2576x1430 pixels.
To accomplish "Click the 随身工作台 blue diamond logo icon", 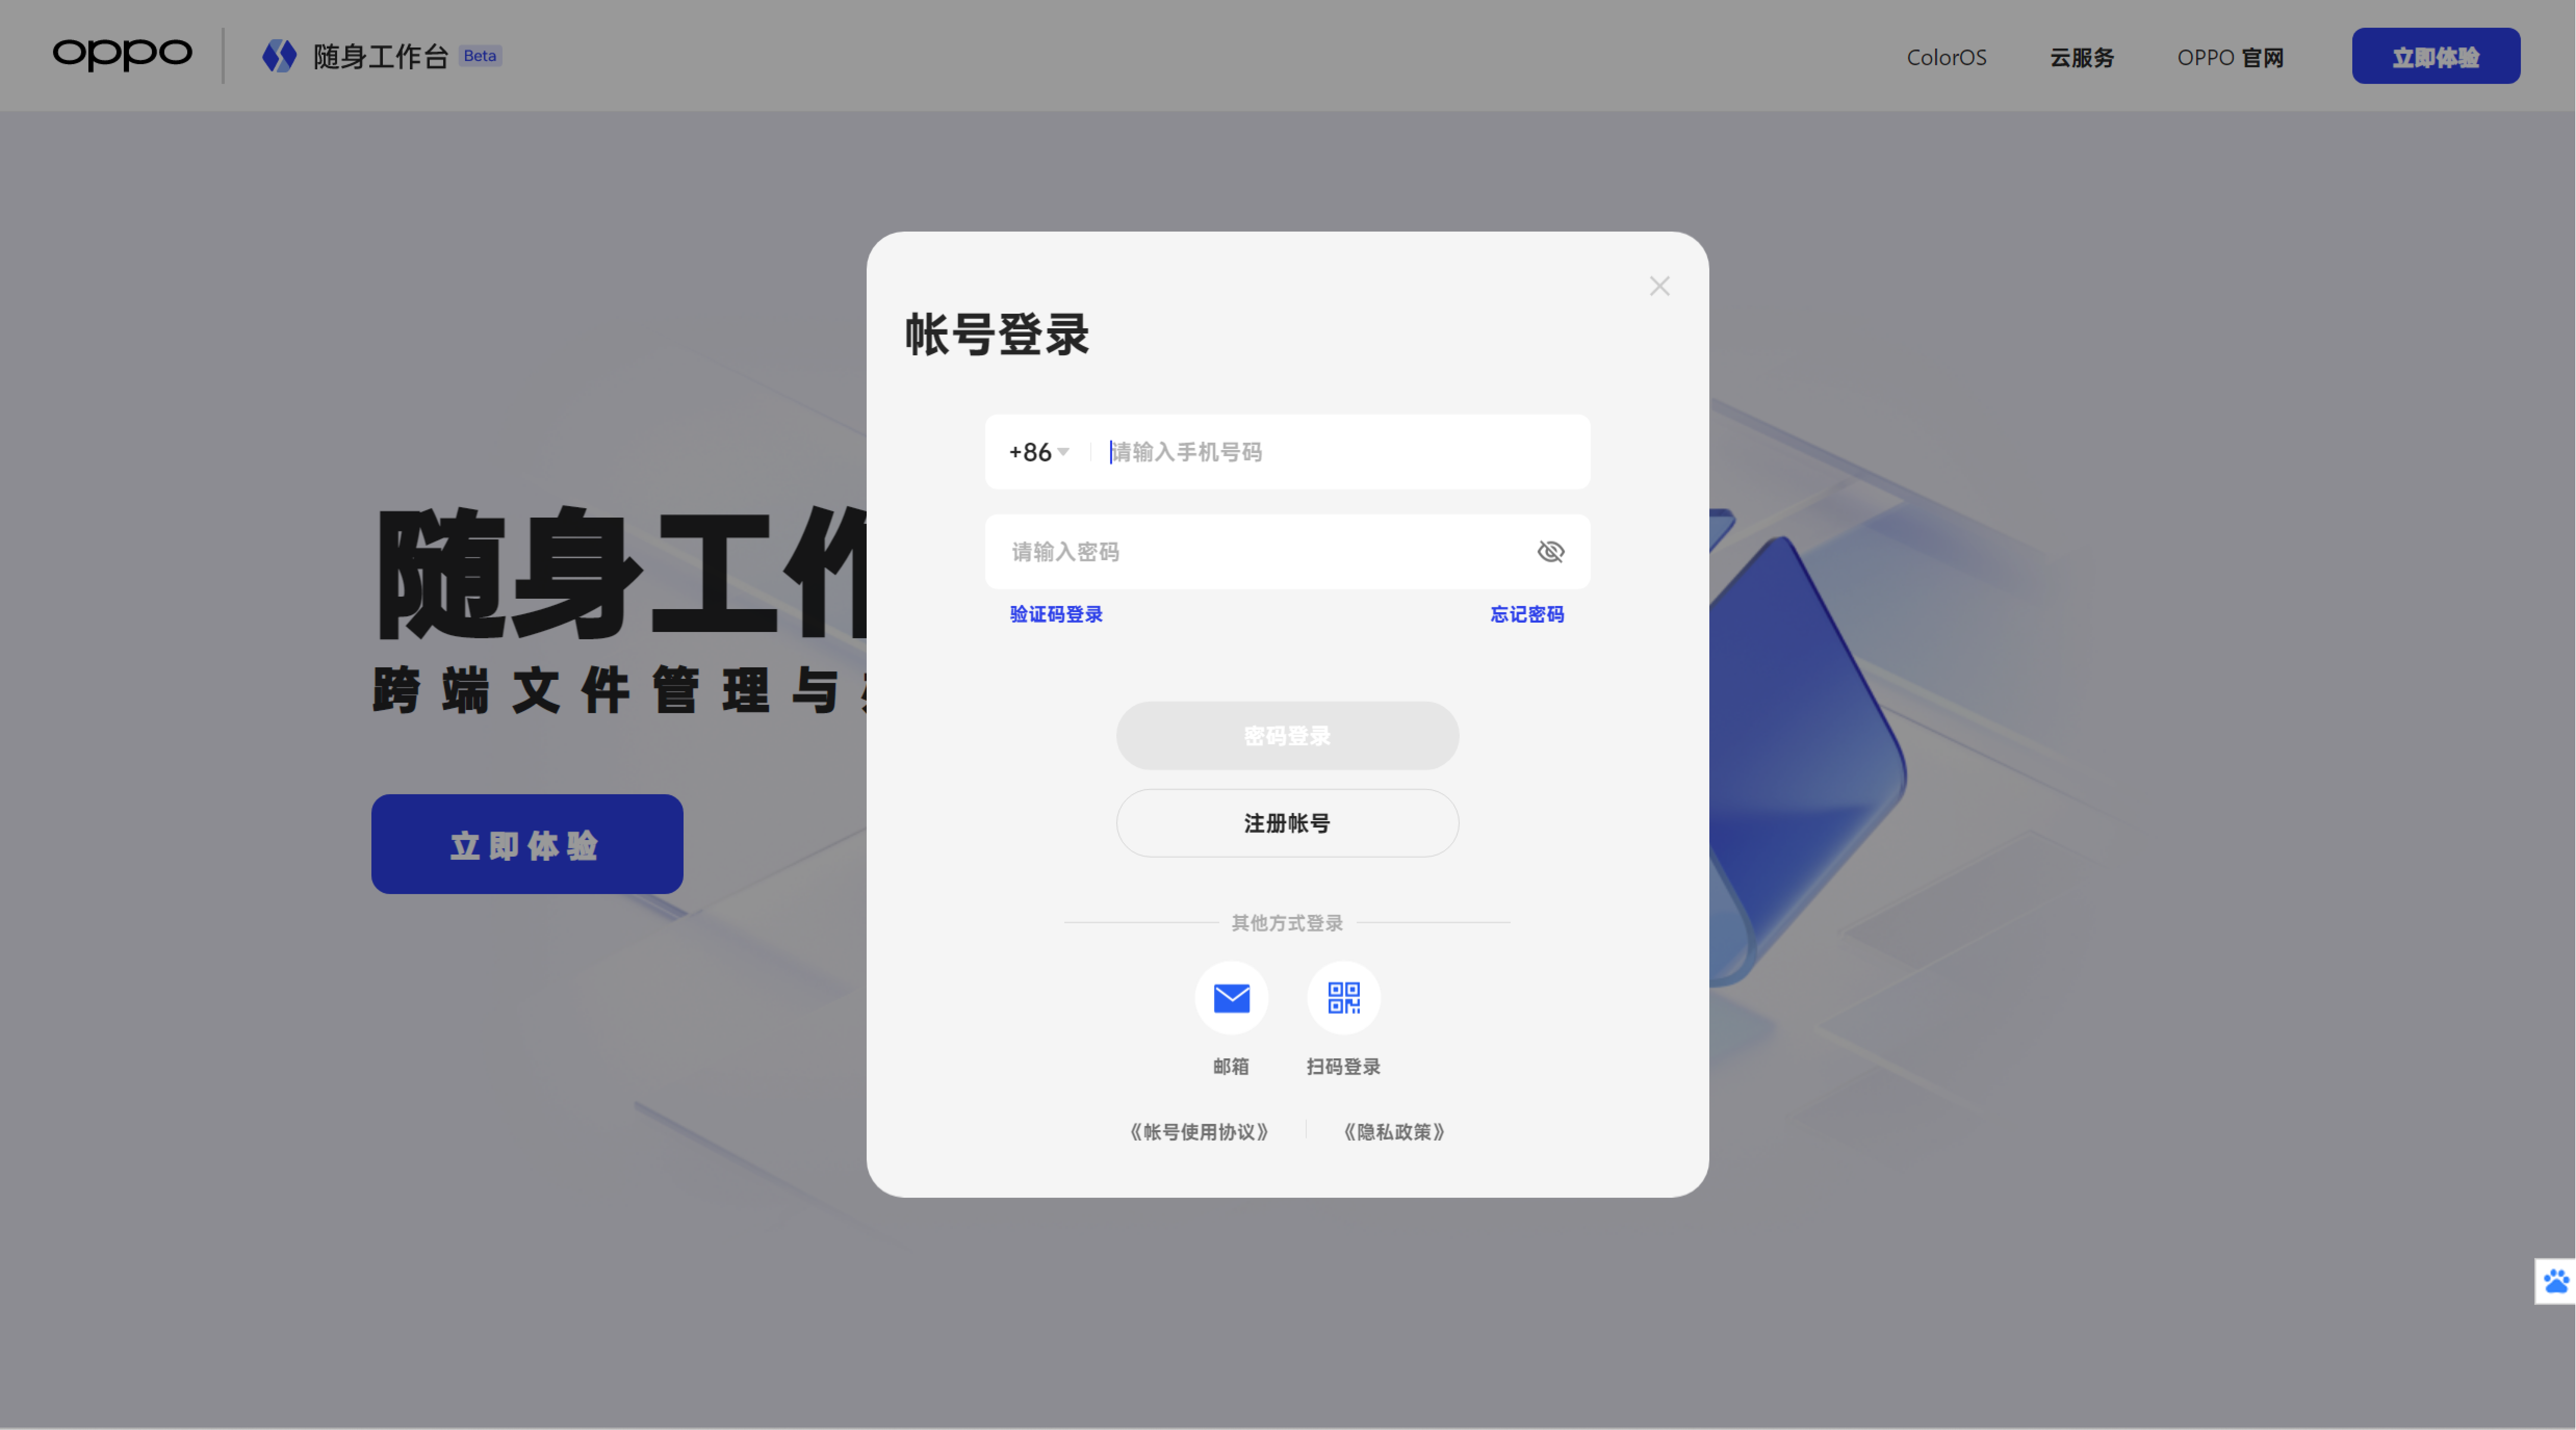I will tap(279, 56).
